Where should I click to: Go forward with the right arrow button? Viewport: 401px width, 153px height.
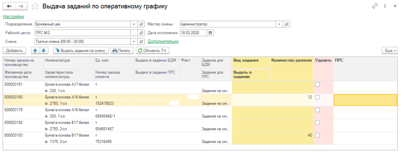pos(22,6)
